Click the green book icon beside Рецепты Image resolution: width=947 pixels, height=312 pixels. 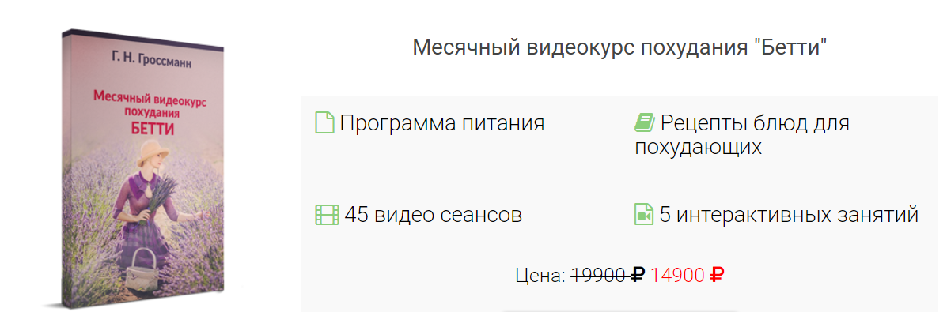(x=644, y=122)
